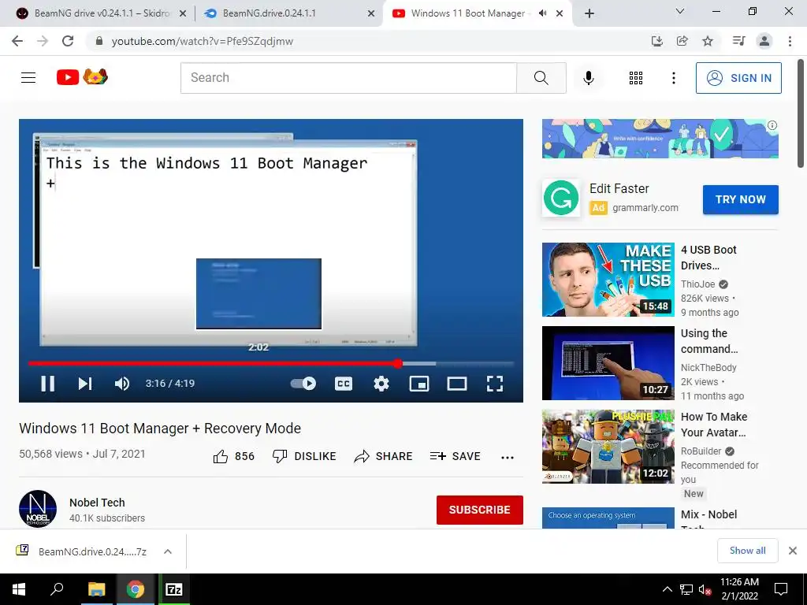Open Using the command video thumbnail
This screenshot has width=807, height=605.
pos(608,362)
